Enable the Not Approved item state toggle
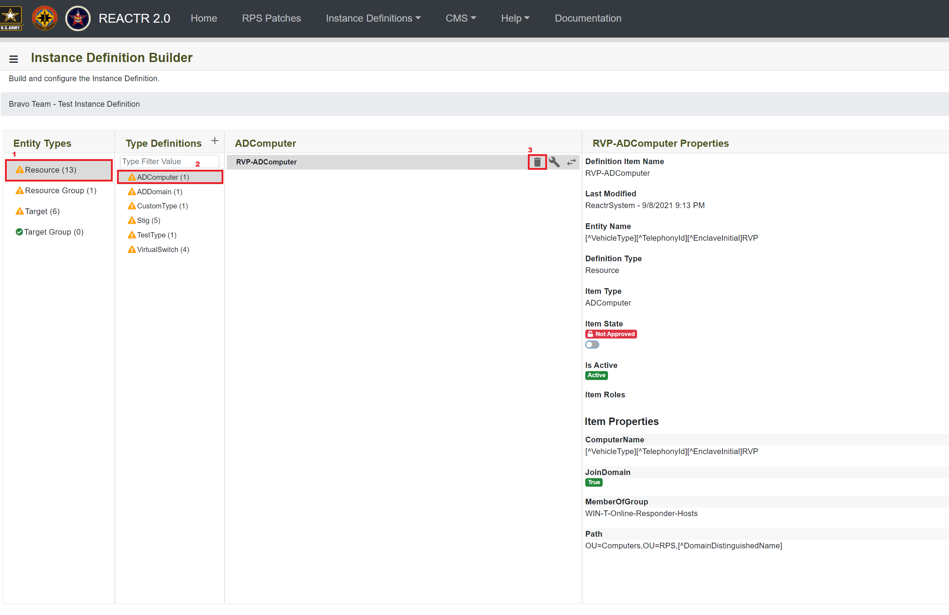This screenshot has height=615, width=949. coord(592,344)
